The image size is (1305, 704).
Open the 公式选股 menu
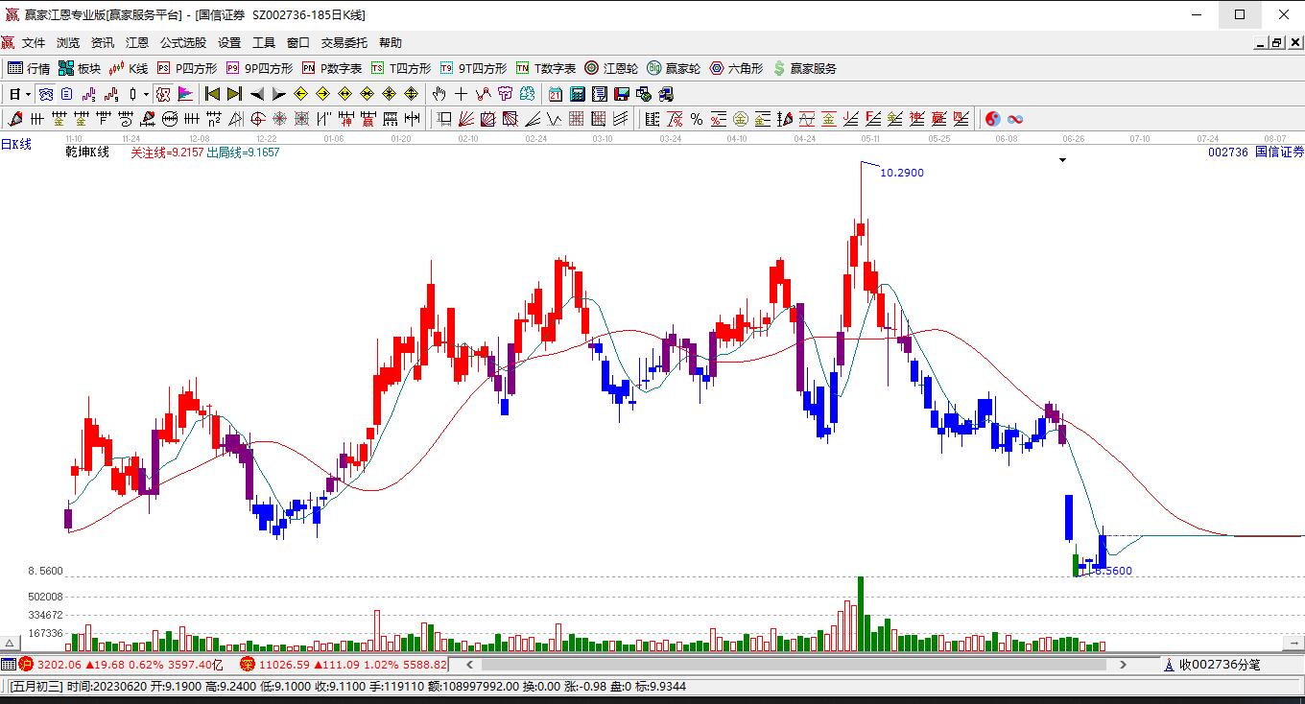[183, 43]
